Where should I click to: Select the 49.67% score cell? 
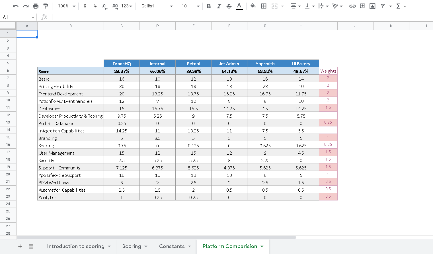[x=301, y=71]
